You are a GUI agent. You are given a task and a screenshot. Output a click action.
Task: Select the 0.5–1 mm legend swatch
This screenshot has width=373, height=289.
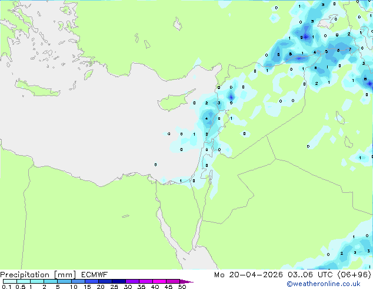[x=24, y=281]
